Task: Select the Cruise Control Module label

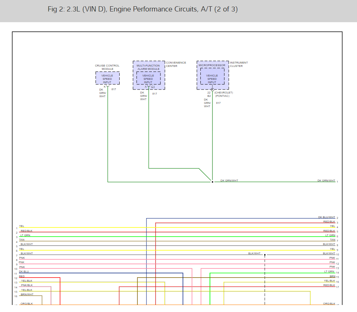Action: click(x=107, y=67)
